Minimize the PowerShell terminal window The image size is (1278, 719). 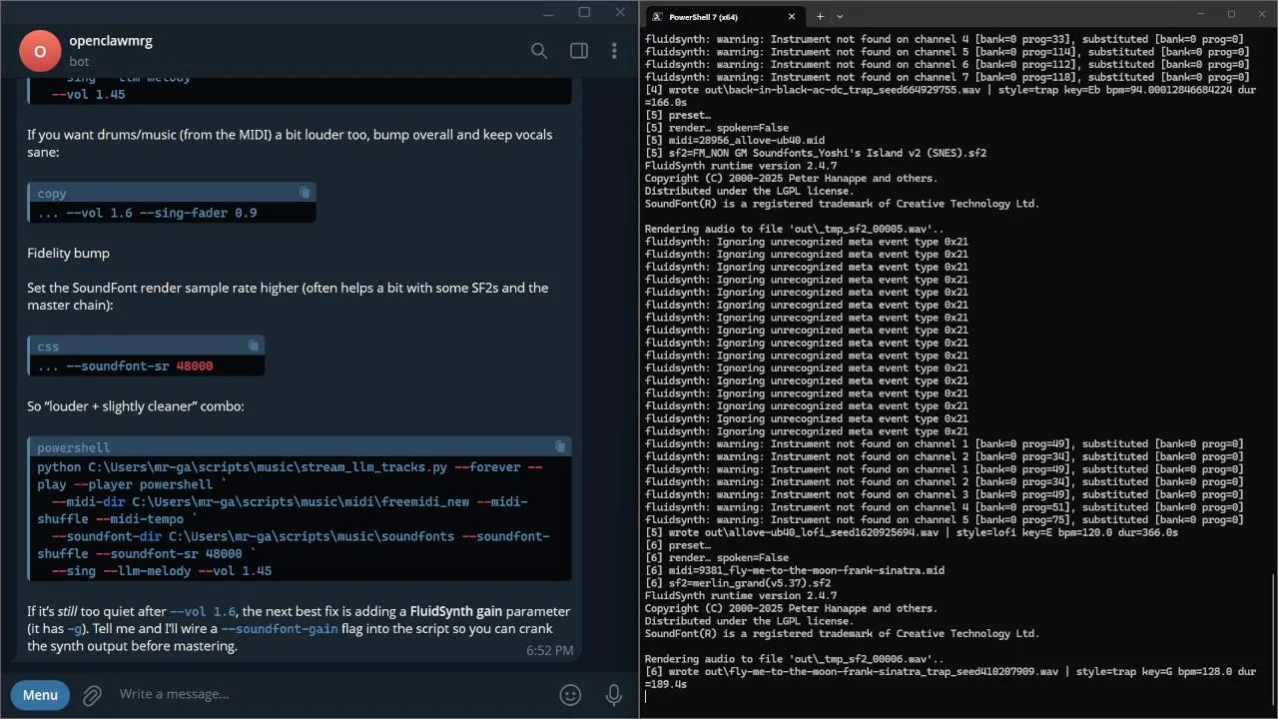pos(1202,14)
